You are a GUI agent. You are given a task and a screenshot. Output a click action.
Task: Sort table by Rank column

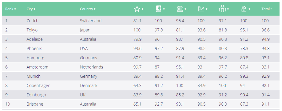coord(10,9)
